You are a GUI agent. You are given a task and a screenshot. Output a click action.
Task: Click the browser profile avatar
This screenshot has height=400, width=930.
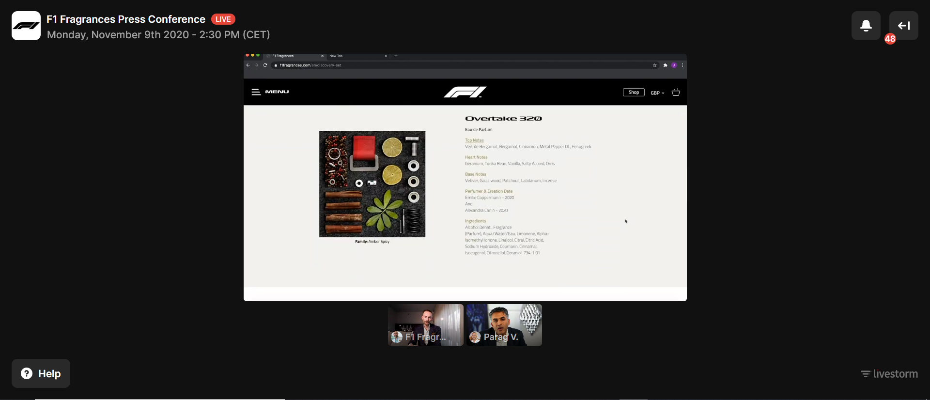tap(674, 65)
